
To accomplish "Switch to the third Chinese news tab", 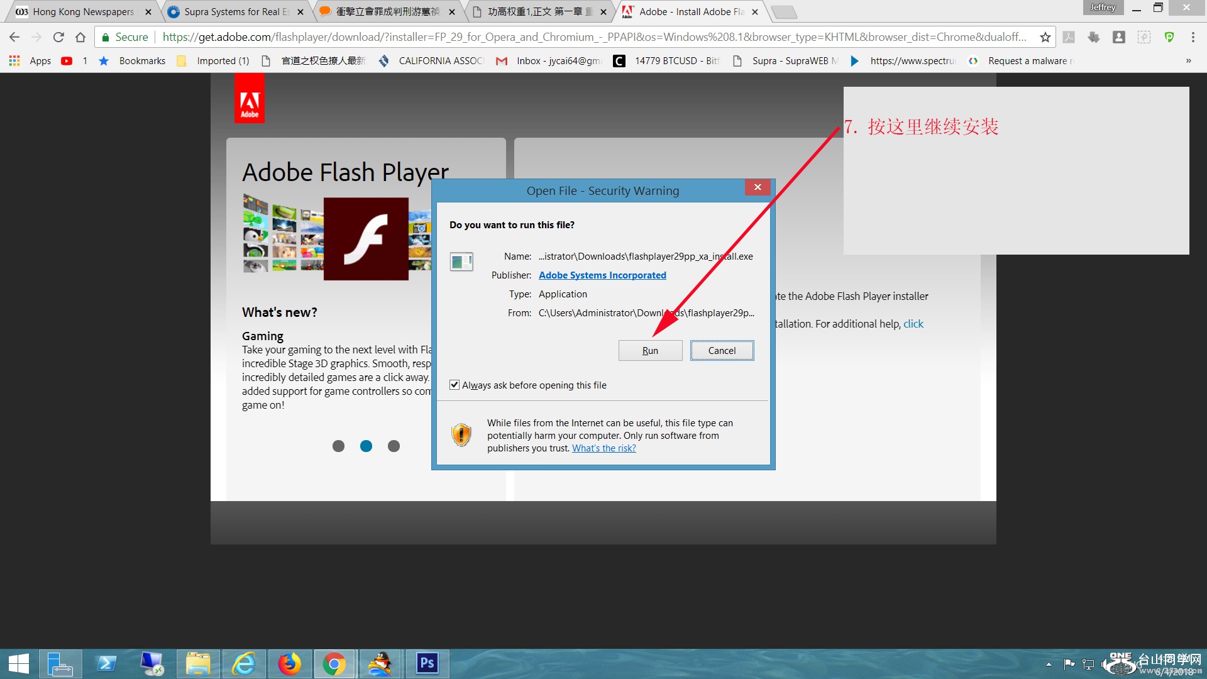I will 387,11.
